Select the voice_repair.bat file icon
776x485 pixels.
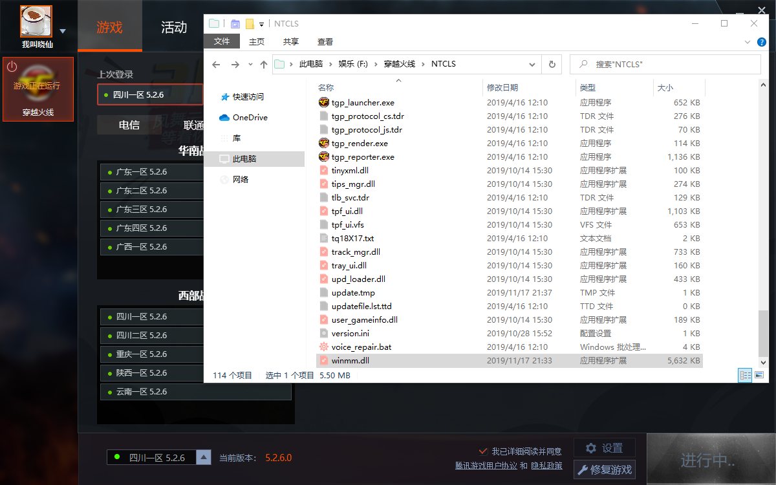(x=324, y=347)
